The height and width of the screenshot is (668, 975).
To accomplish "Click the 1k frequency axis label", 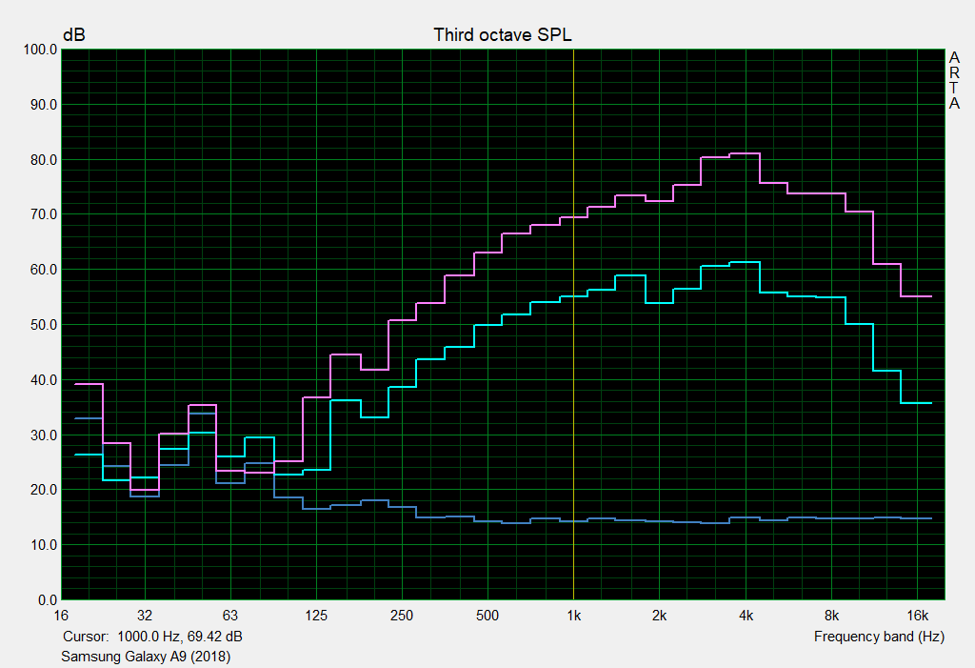I will pos(573,616).
